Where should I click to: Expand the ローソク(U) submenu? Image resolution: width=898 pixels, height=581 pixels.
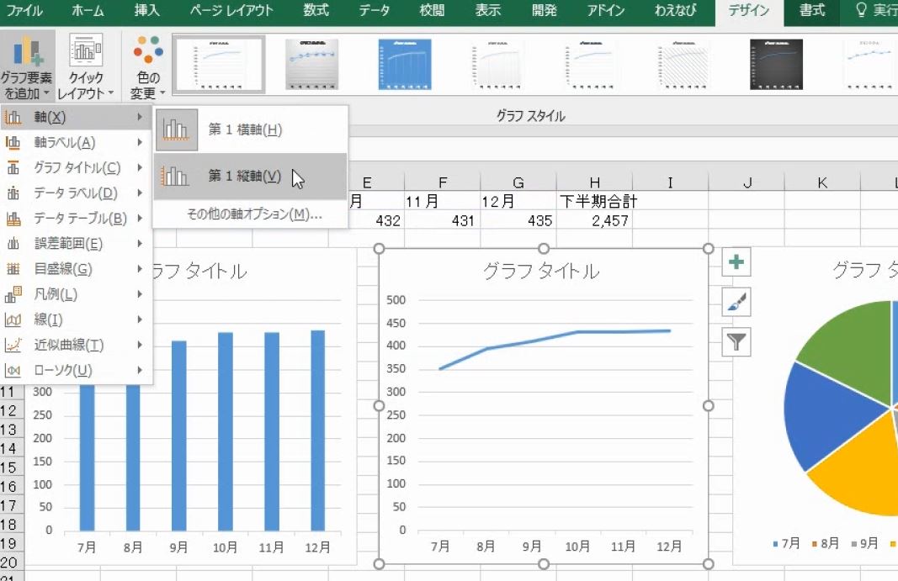(x=76, y=370)
